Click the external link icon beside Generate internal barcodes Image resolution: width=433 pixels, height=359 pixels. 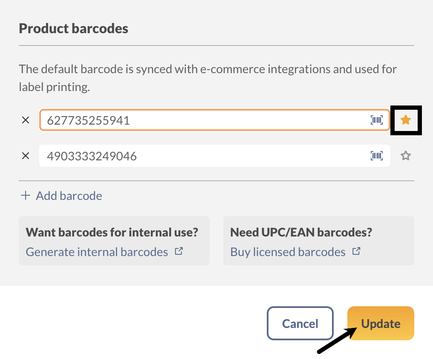pos(179,251)
